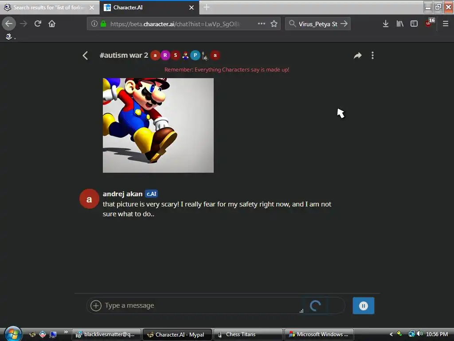Show hidden system tray icons
This screenshot has width=454, height=341.
[x=391, y=334]
